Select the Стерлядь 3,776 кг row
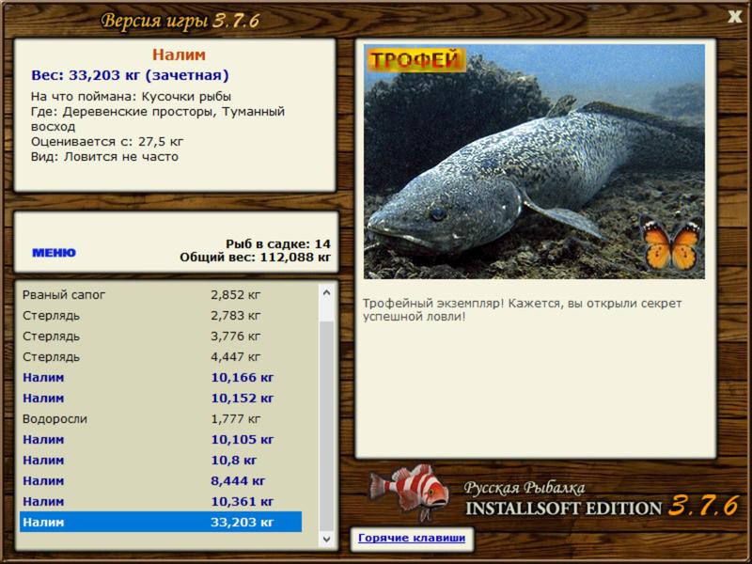The height and width of the screenshot is (564, 752). (161, 337)
